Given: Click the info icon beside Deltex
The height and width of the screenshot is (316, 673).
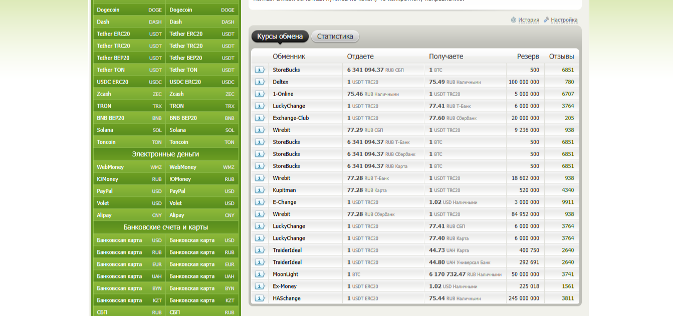Looking at the screenshot, I should (x=260, y=82).
